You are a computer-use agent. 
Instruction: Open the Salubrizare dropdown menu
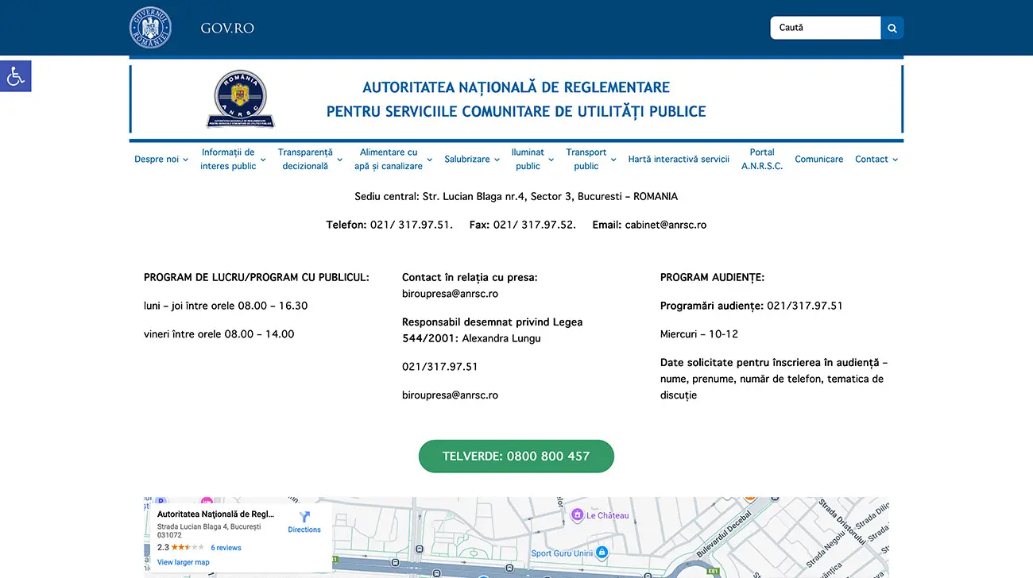click(472, 160)
